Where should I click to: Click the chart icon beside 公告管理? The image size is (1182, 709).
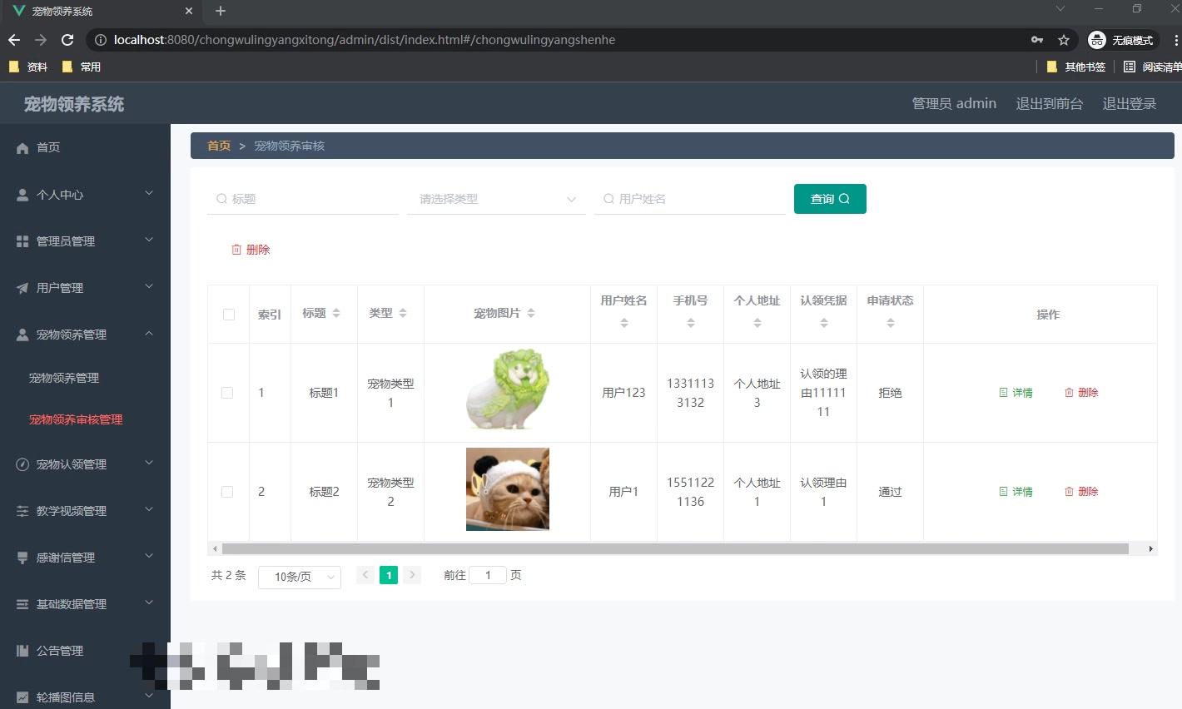point(22,651)
